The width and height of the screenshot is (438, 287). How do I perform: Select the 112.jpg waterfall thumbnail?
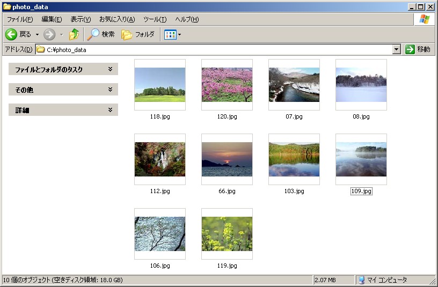(160, 159)
